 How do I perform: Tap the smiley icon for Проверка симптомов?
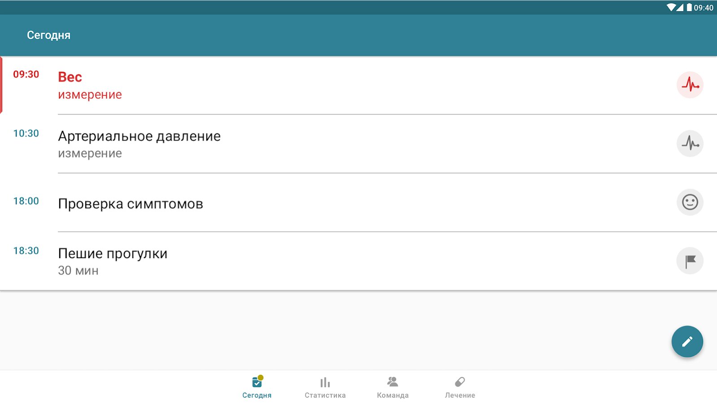690,202
